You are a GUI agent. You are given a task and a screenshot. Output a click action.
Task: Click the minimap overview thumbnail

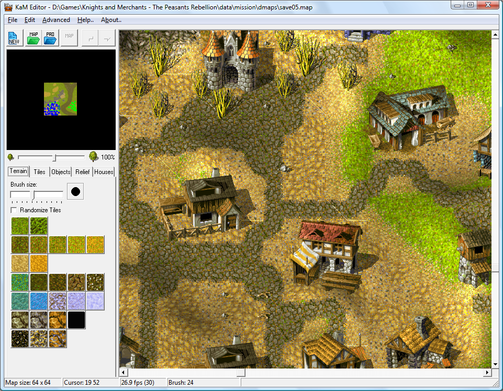pyautogui.click(x=60, y=99)
